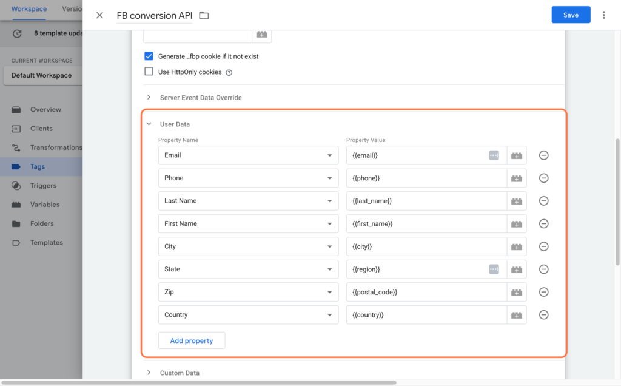621x386 pixels.
Task: Insert variable icon above fbp checkbox
Action: 262,35
